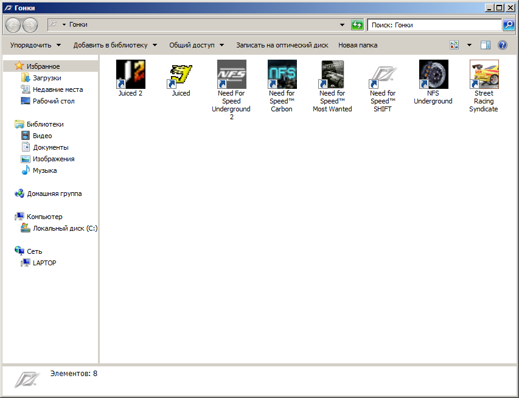Viewport: 519px width, 398px height.
Task: Click the Forward navigation arrow
Action: 30,25
